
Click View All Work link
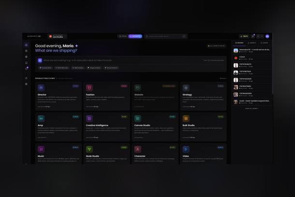pyautogui.click(x=252, y=109)
